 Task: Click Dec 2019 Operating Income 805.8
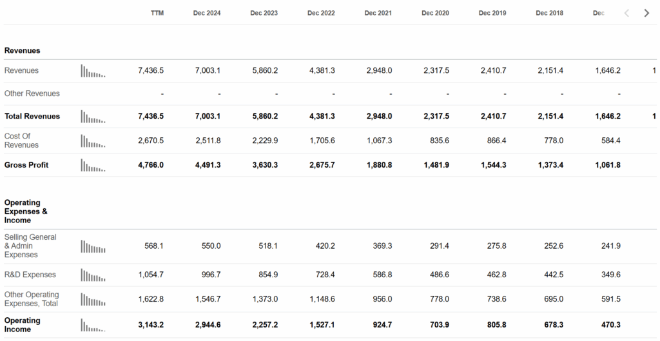pos(497,325)
